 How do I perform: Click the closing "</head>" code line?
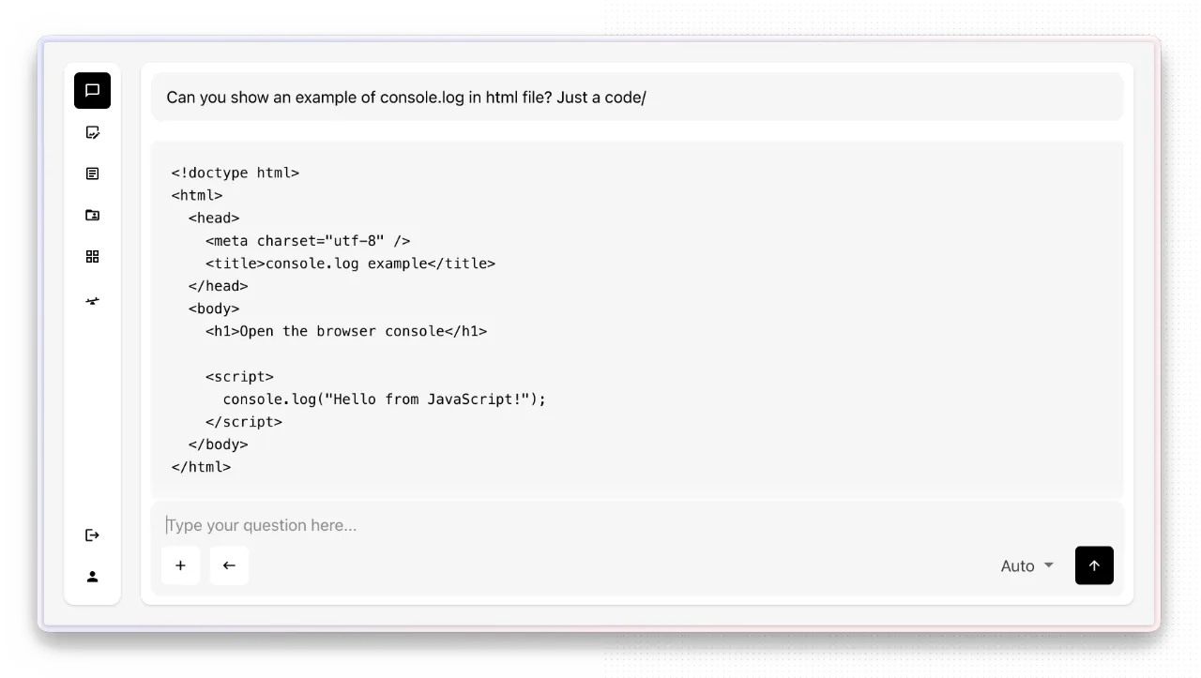[219, 286]
